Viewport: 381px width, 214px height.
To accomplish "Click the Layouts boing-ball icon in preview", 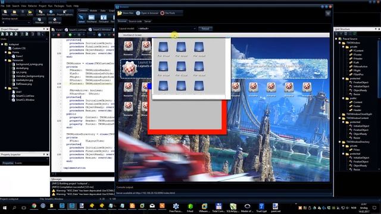I will coord(130,68).
